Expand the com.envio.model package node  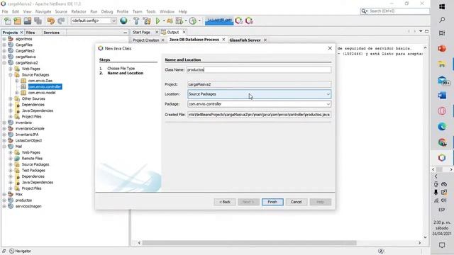[x=17, y=93]
